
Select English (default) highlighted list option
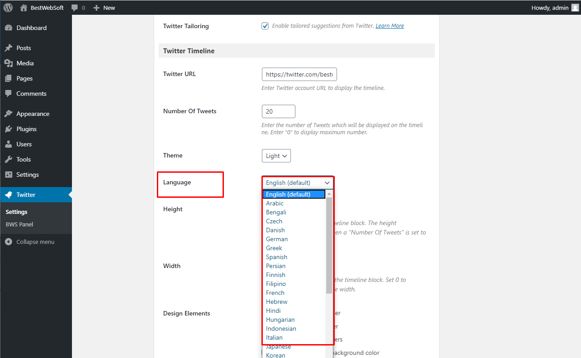tap(294, 194)
